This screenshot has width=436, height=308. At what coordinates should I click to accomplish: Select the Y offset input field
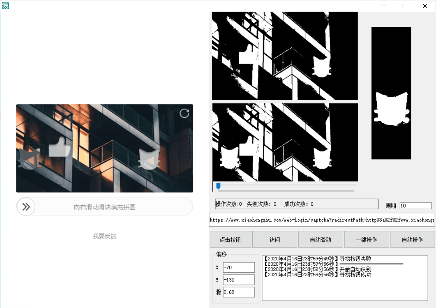[x=238, y=279]
